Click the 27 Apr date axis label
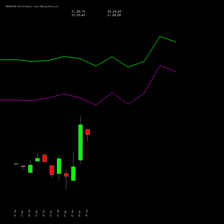Screen dimensions: 224x224 click(x=65, y=213)
